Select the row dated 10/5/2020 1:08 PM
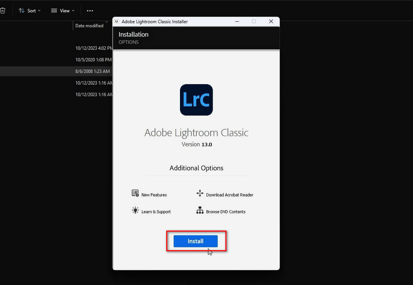 56,60
